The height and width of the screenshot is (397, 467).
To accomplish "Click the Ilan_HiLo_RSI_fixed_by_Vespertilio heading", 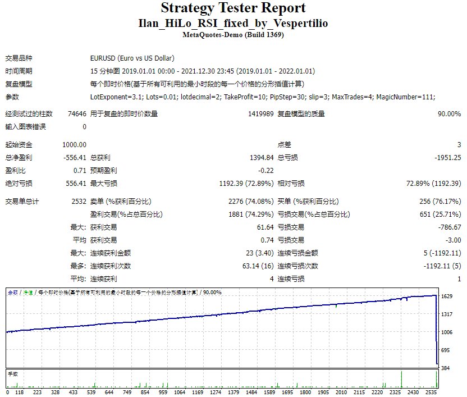I will tap(233, 23).
